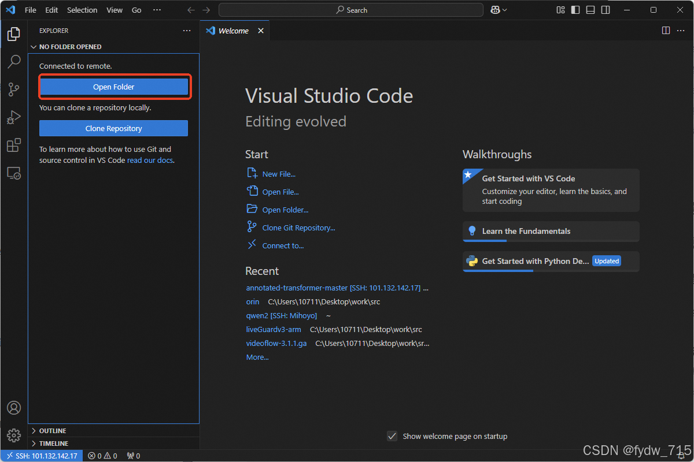The image size is (694, 462).
Task: Click the Open Folder... link under Start
Action: 285,210
